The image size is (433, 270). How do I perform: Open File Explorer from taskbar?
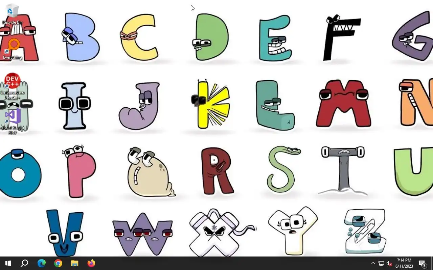[75, 263]
